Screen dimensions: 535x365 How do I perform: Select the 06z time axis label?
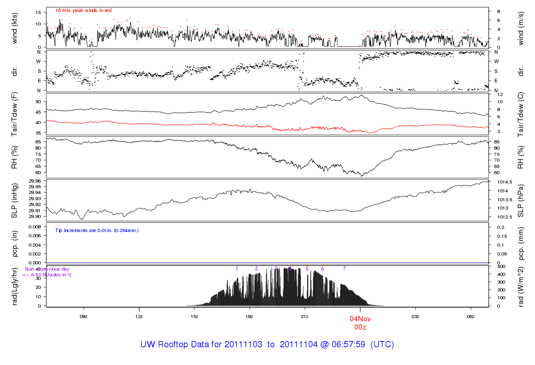click(x=471, y=317)
